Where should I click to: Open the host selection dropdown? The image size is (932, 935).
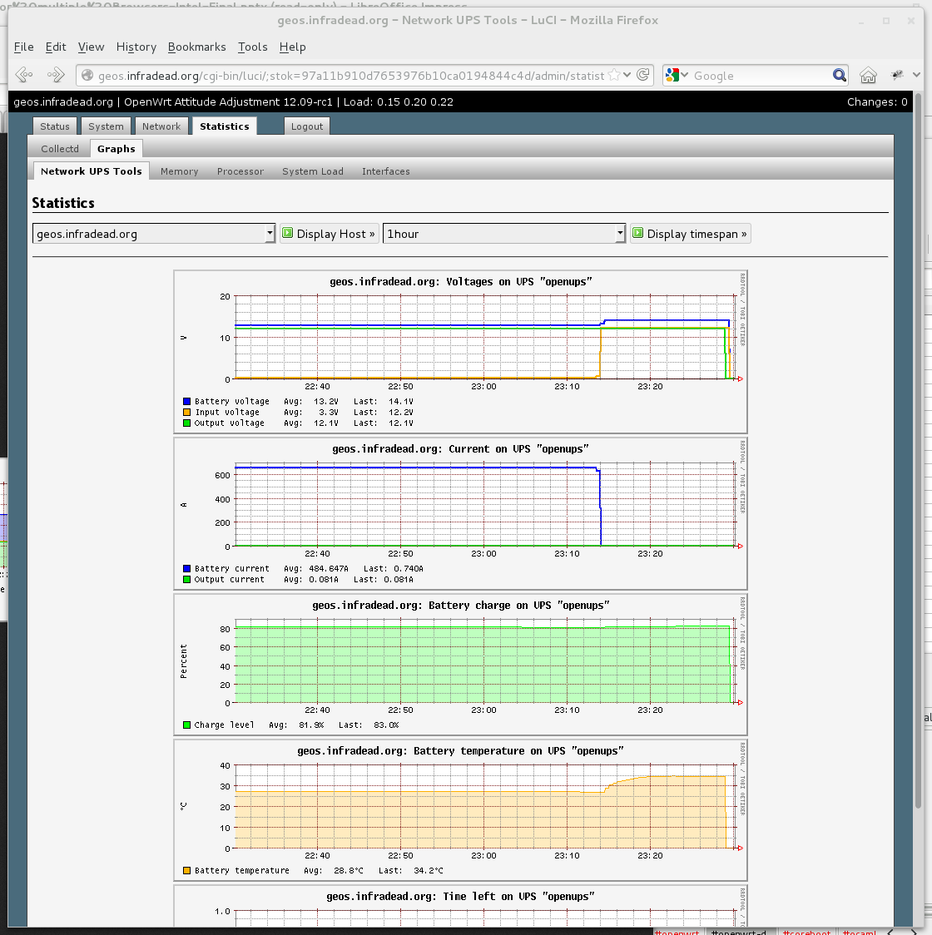click(154, 234)
